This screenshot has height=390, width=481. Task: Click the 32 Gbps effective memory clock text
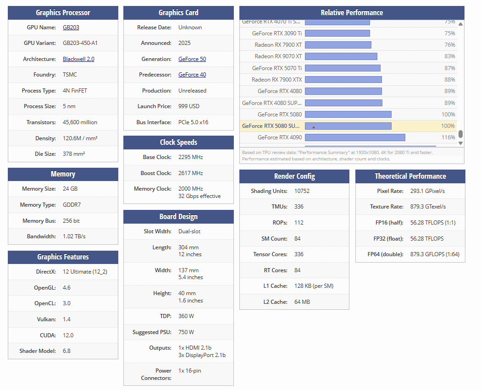coord(200,196)
